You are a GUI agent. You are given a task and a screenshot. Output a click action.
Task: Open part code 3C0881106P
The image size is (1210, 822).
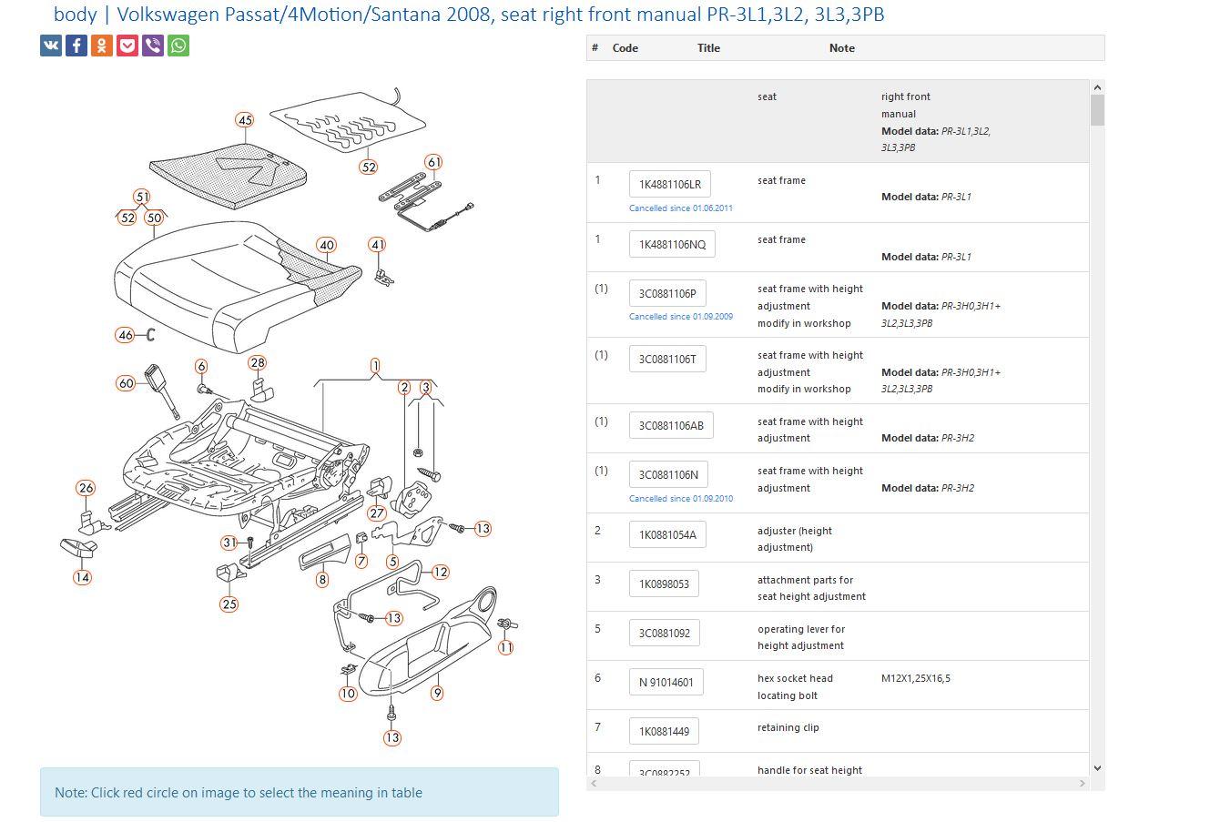[x=667, y=293]
